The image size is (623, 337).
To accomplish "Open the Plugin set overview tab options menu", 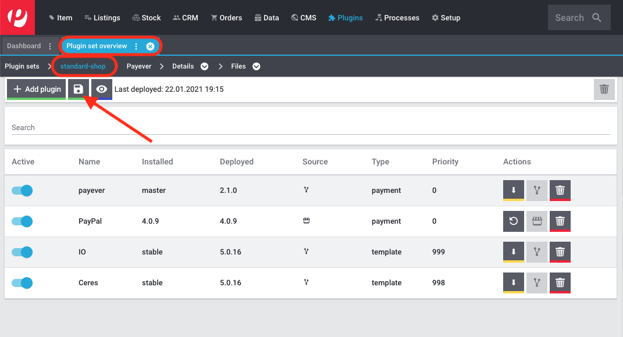I will 136,46.
